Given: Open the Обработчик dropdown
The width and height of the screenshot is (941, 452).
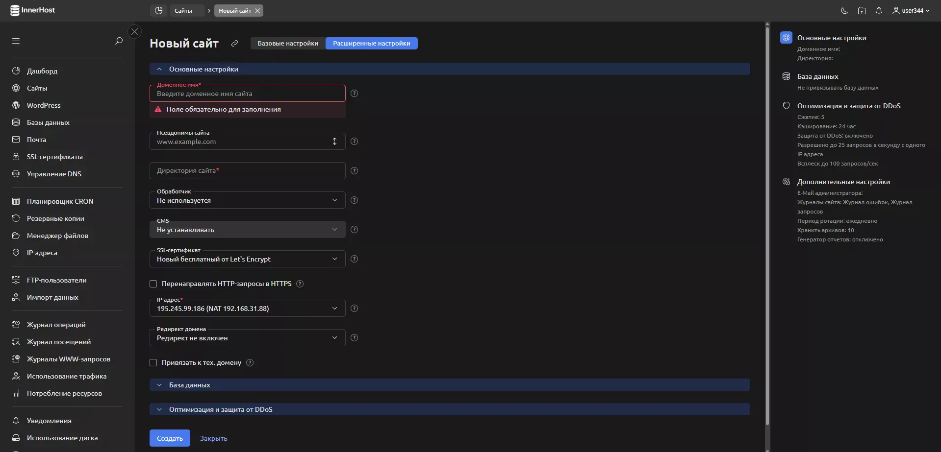Looking at the screenshot, I should pyautogui.click(x=247, y=200).
